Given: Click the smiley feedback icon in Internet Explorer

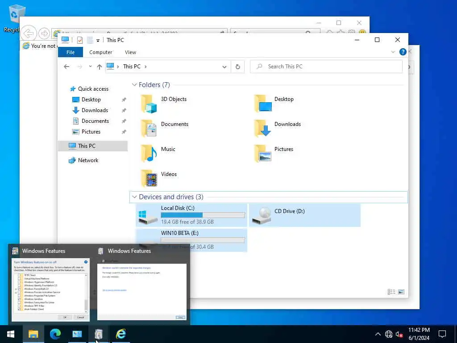Looking at the screenshot, I should (362, 31).
